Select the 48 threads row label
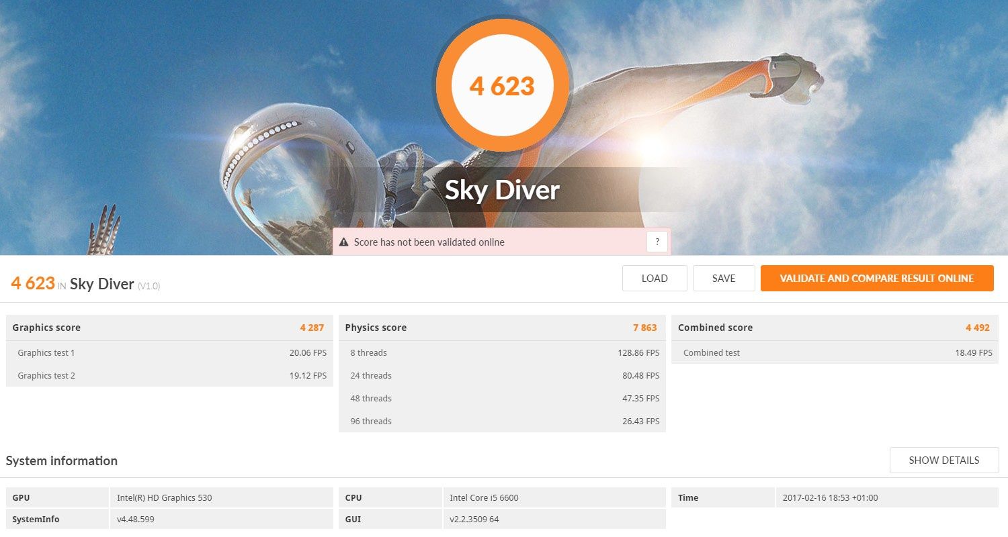 click(371, 398)
